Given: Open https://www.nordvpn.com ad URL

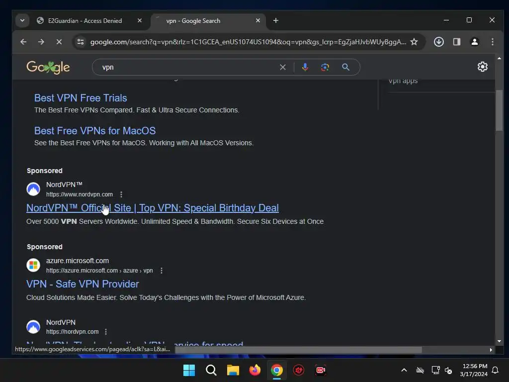Looking at the screenshot, I should pos(79,194).
